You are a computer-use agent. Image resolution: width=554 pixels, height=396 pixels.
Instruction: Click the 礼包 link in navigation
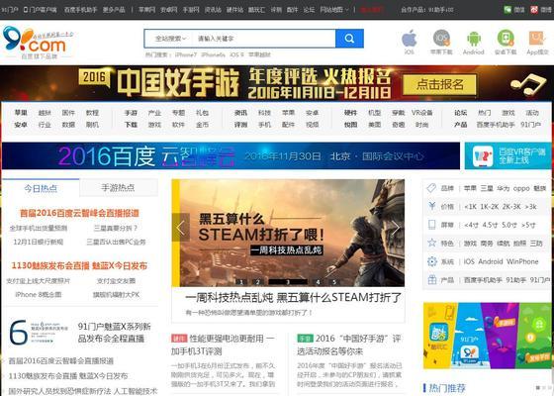pyautogui.click(x=202, y=113)
